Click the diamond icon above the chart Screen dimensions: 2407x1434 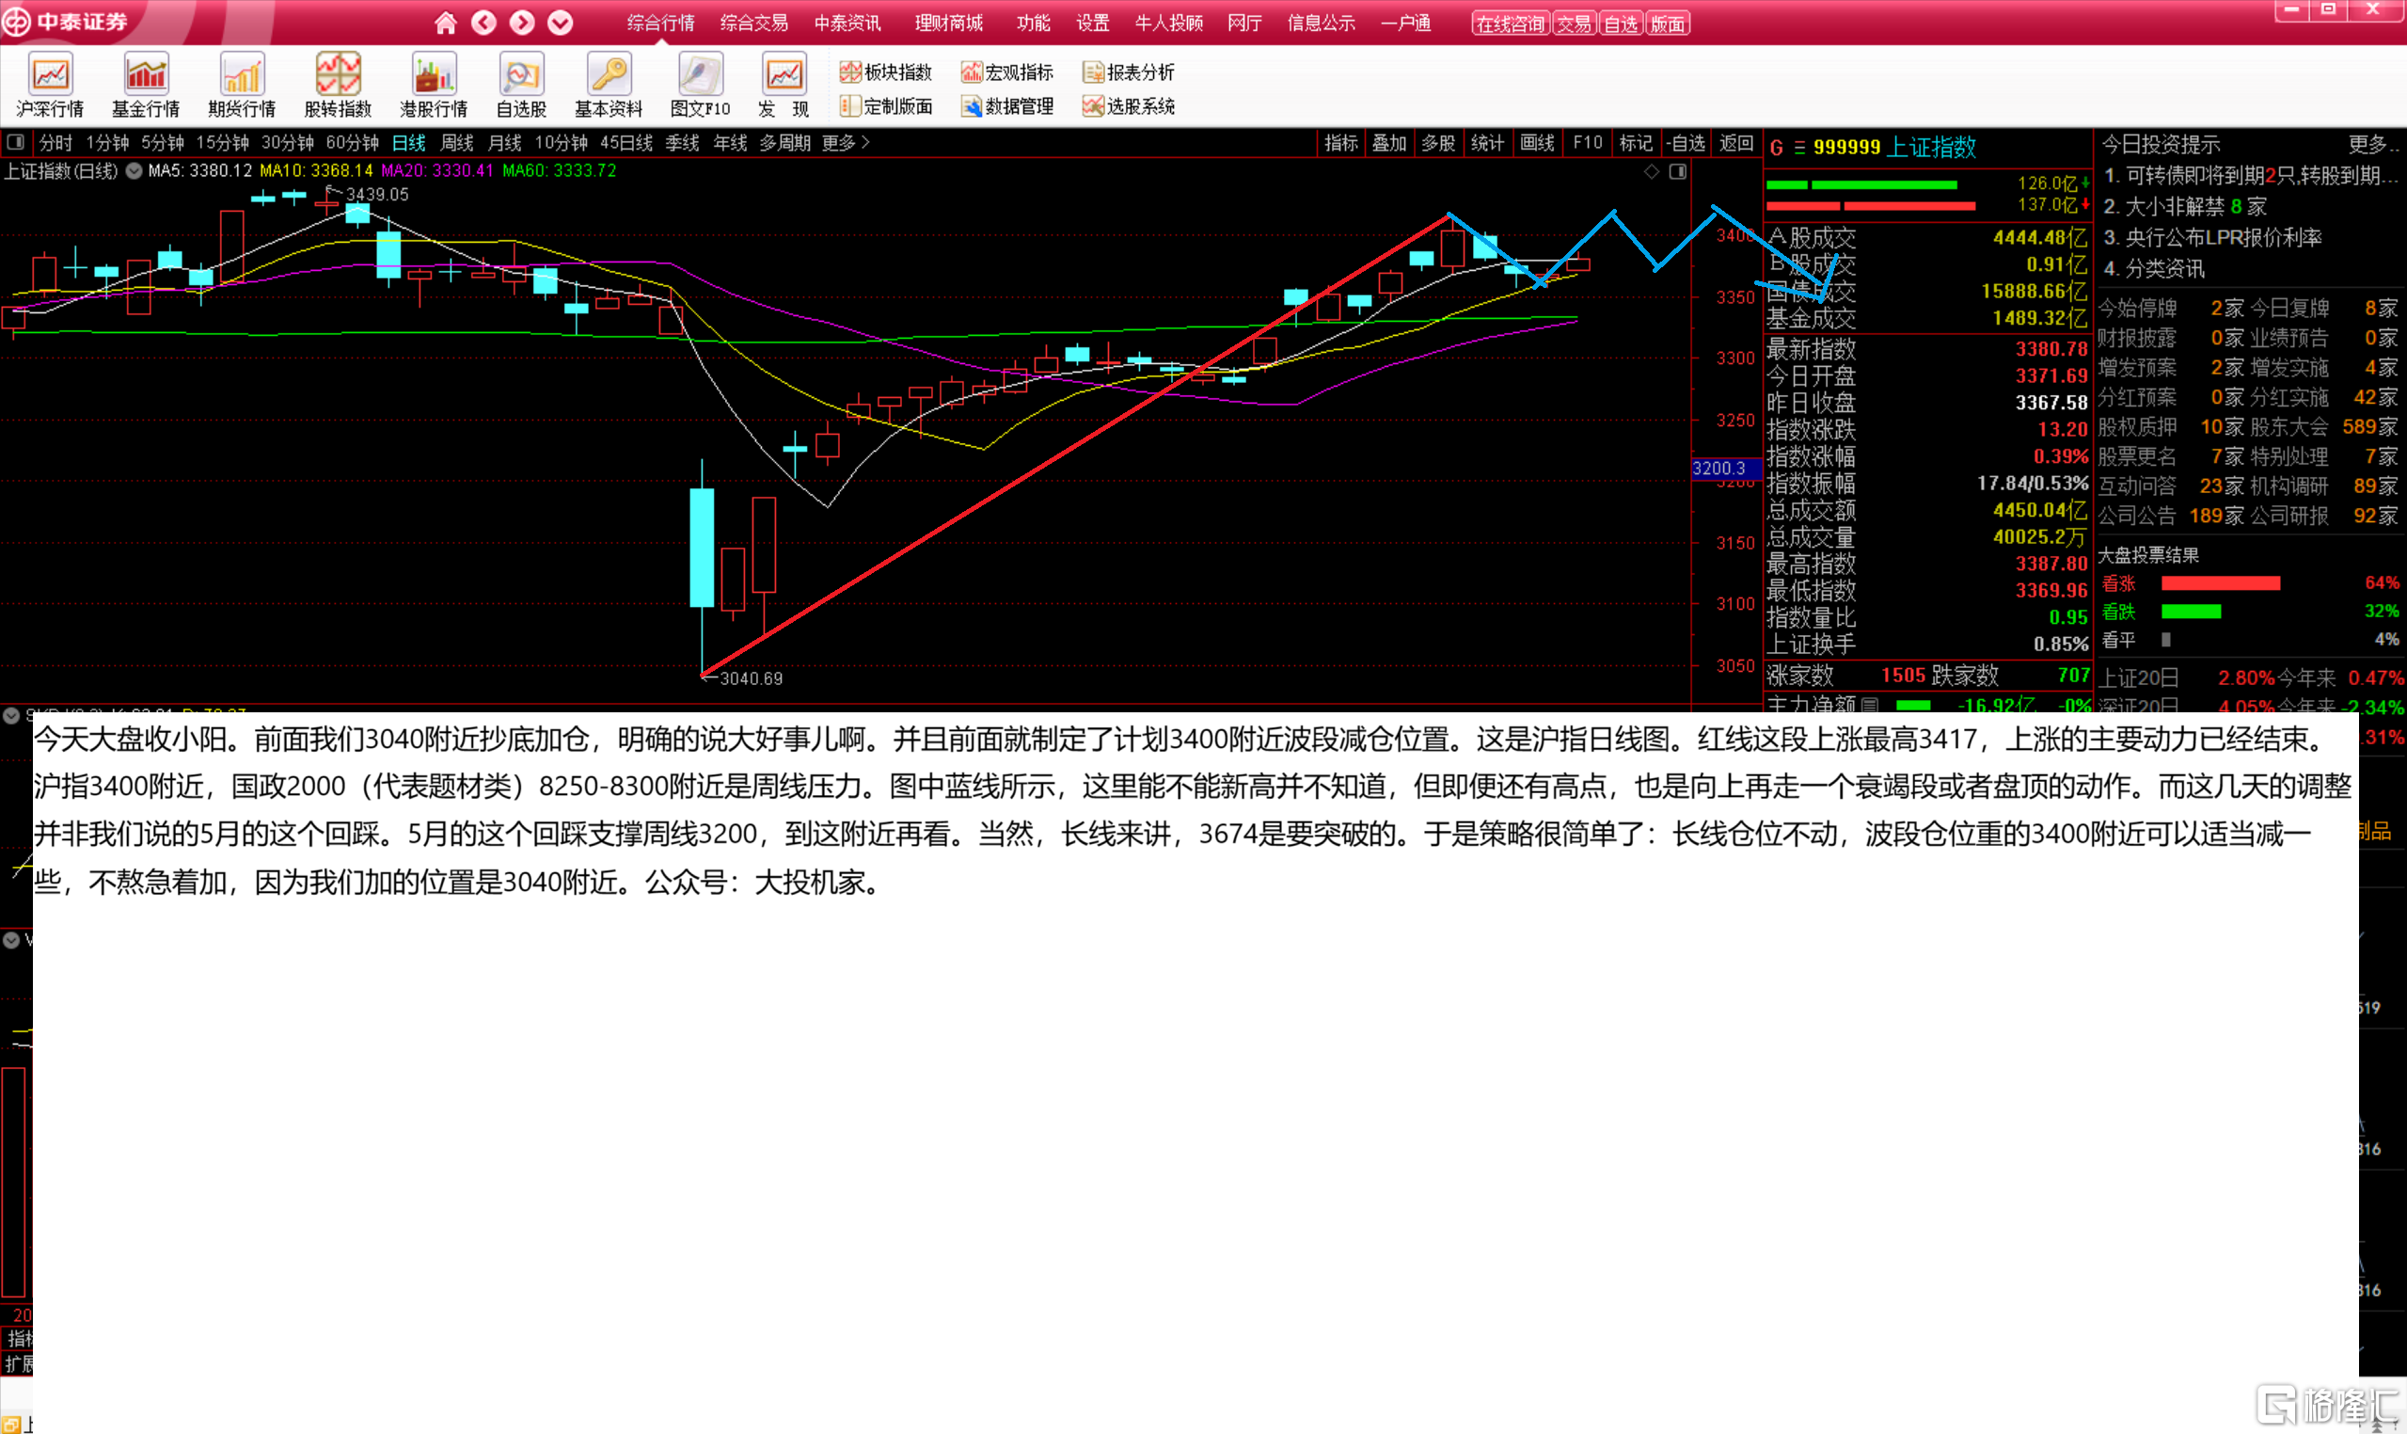(x=1652, y=171)
